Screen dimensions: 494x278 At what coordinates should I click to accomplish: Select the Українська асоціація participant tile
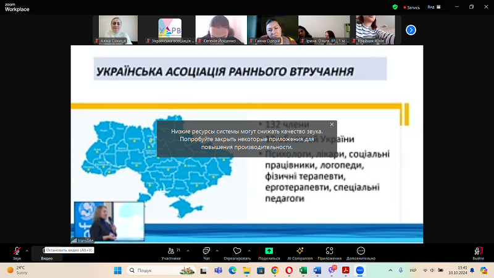coord(170,30)
